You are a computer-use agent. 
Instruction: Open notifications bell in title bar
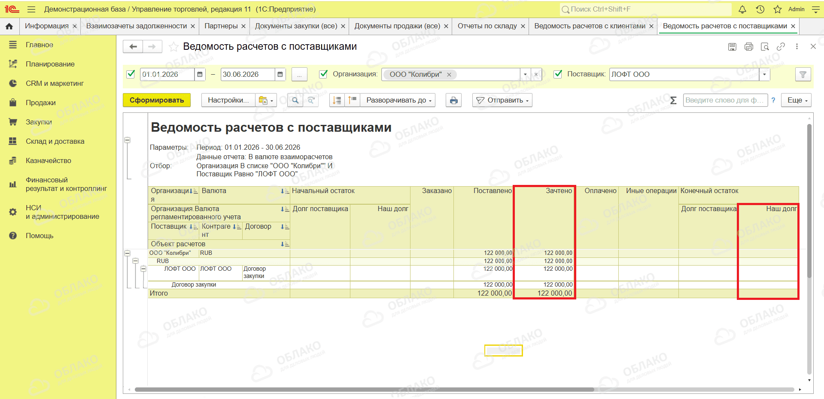(742, 9)
